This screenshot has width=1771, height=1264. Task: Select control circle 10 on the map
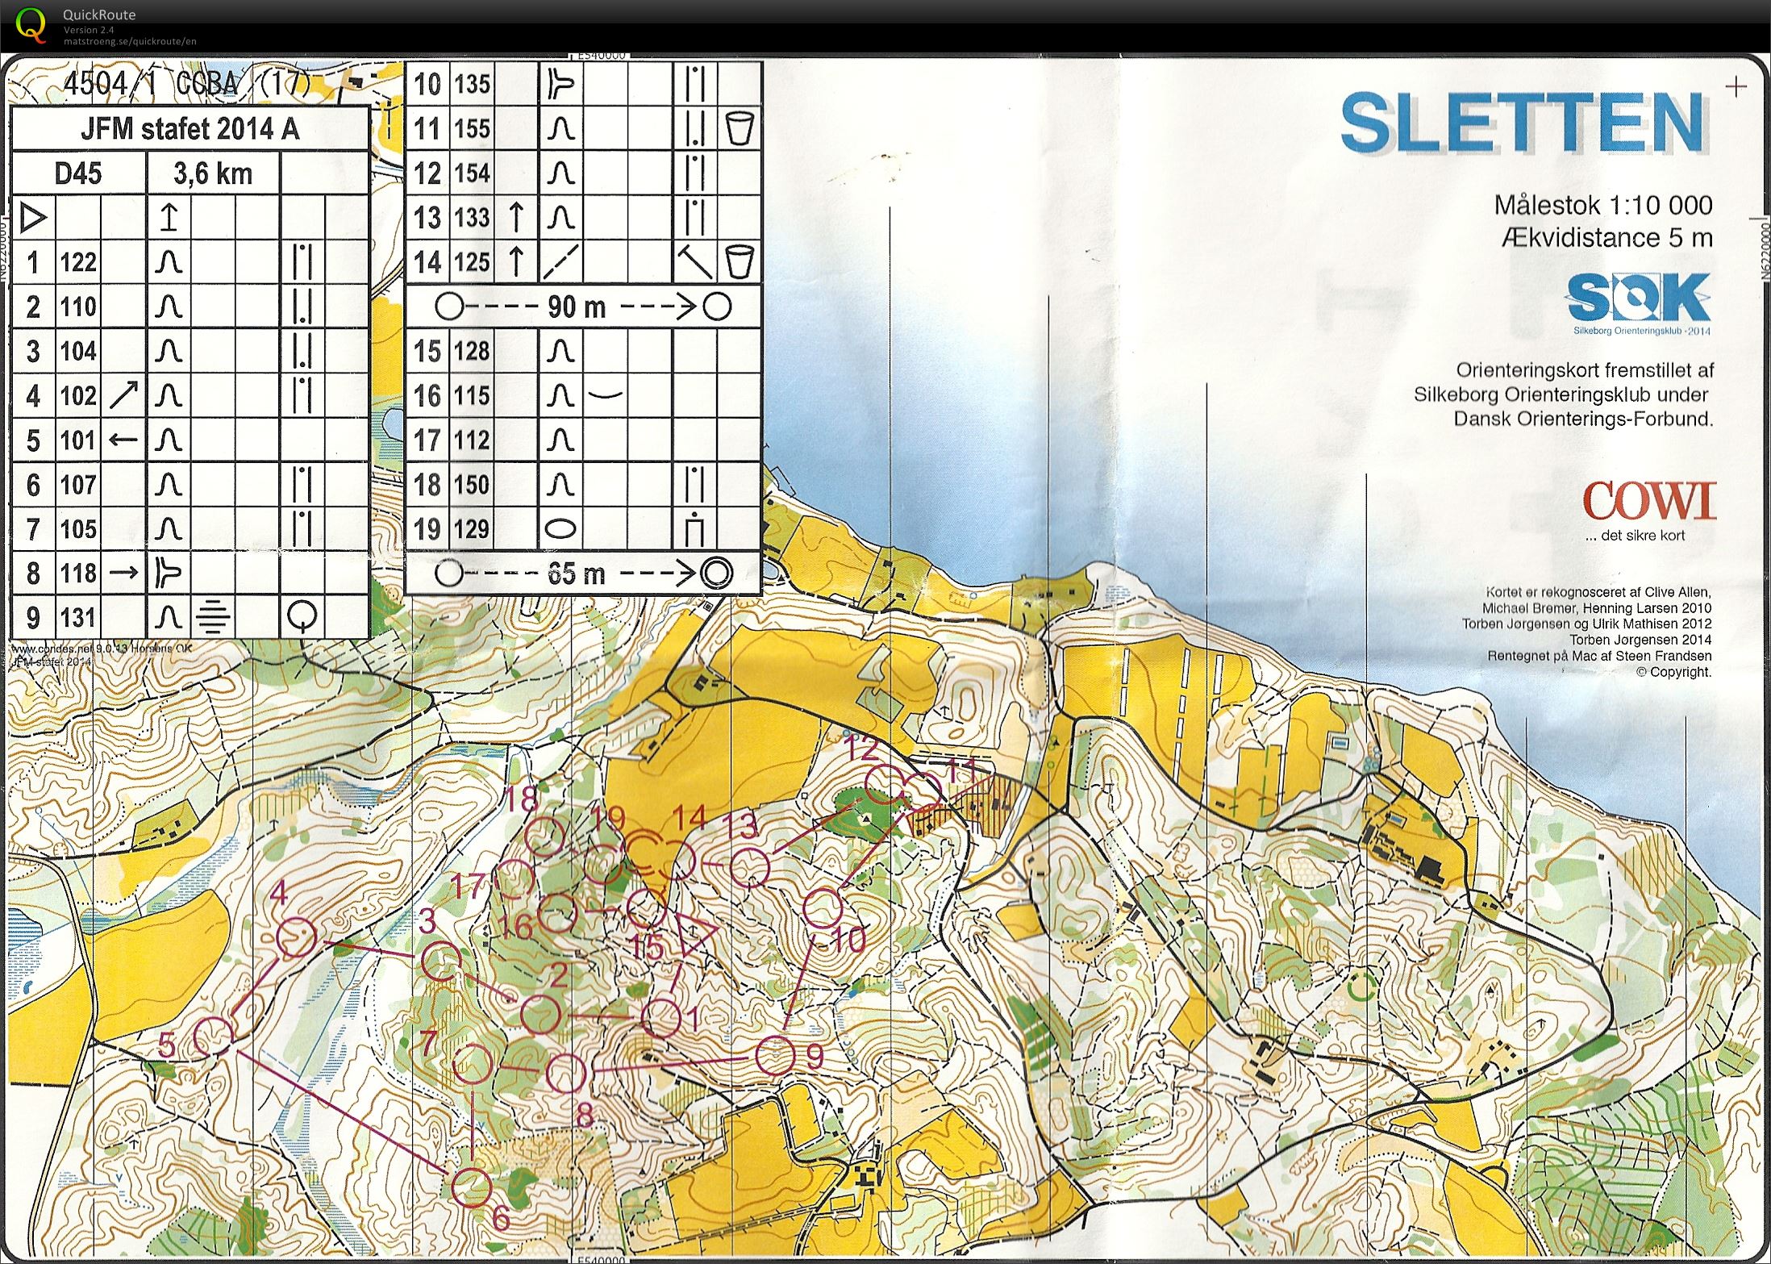[823, 907]
